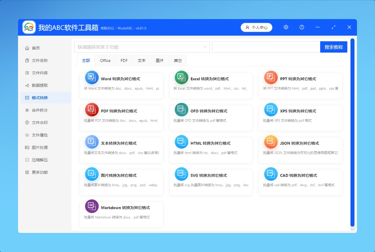This screenshot has width=375, height=252.
Task: Switch to the 图片 tab
Action: [x=160, y=61]
